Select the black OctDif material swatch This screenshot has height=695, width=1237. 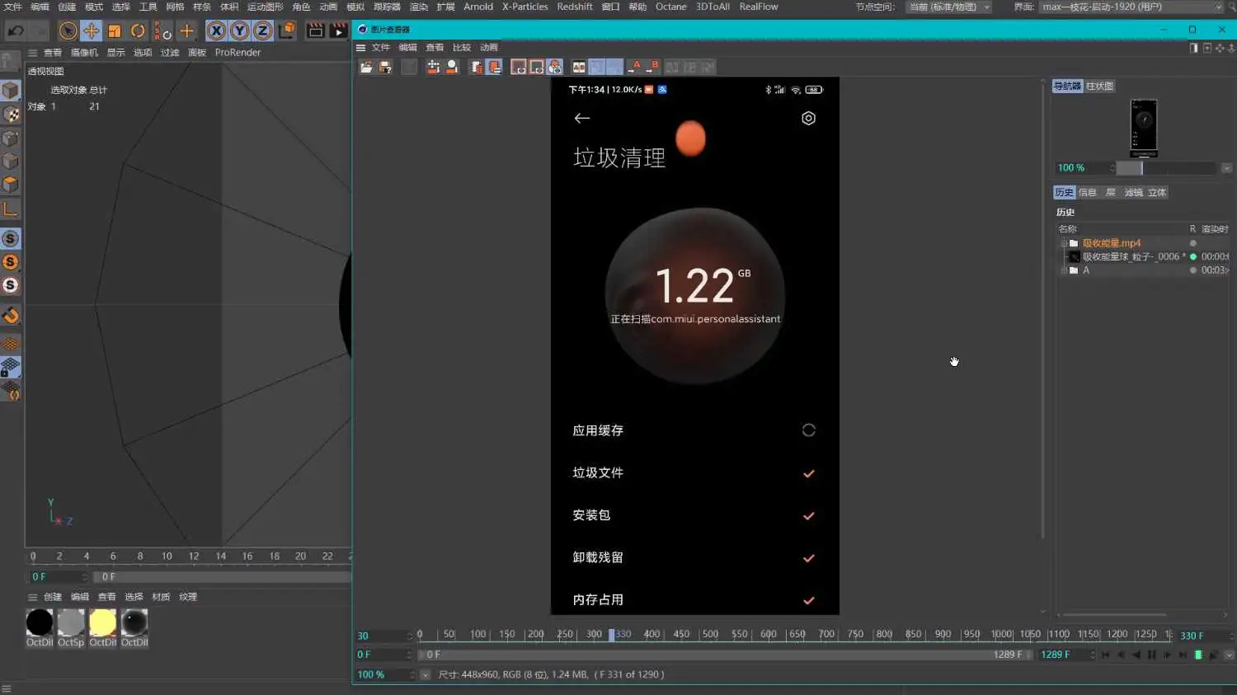pos(40,622)
